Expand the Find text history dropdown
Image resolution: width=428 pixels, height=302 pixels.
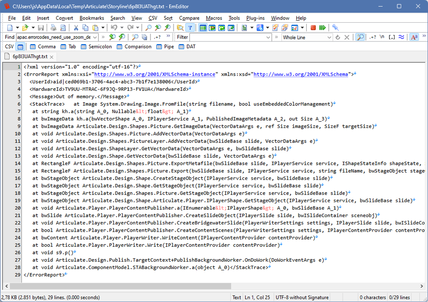[95, 37]
